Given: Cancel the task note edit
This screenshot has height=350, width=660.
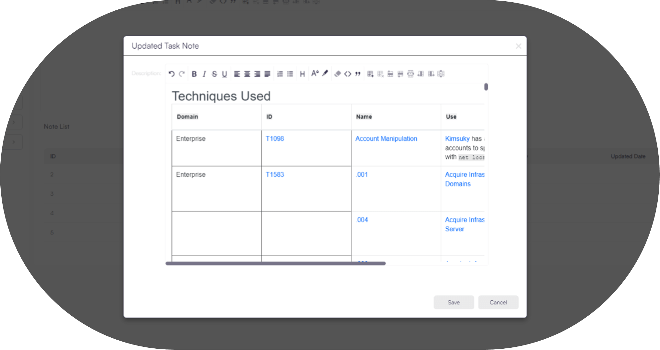Looking at the screenshot, I should point(498,302).
